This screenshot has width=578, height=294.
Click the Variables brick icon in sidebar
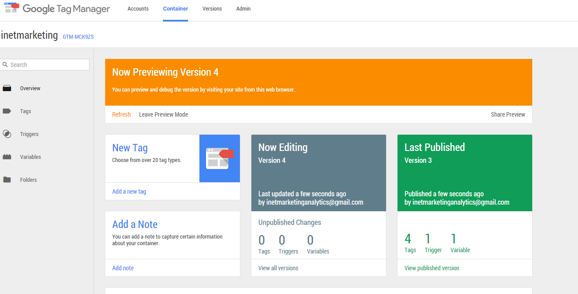point(7,157)
